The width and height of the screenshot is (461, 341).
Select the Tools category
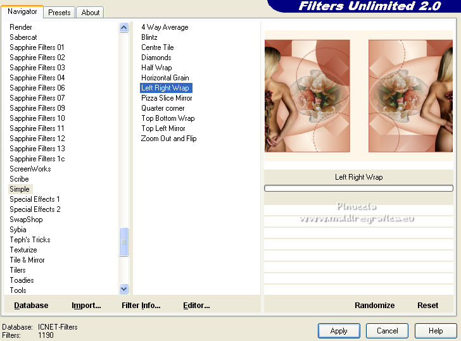pos(18,290)
